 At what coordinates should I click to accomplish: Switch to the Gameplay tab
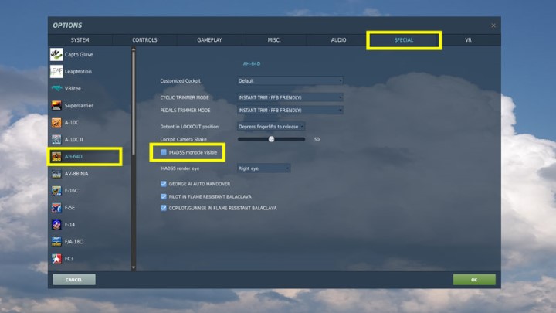pos(209,39)
